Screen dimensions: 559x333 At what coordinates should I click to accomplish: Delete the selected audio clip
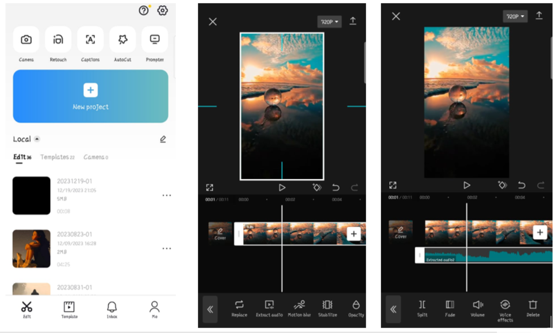pyautogui.click(x=533, y=309)
